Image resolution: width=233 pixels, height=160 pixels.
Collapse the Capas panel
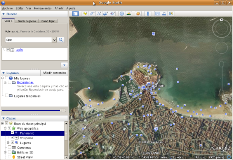(x=3, y=118)
